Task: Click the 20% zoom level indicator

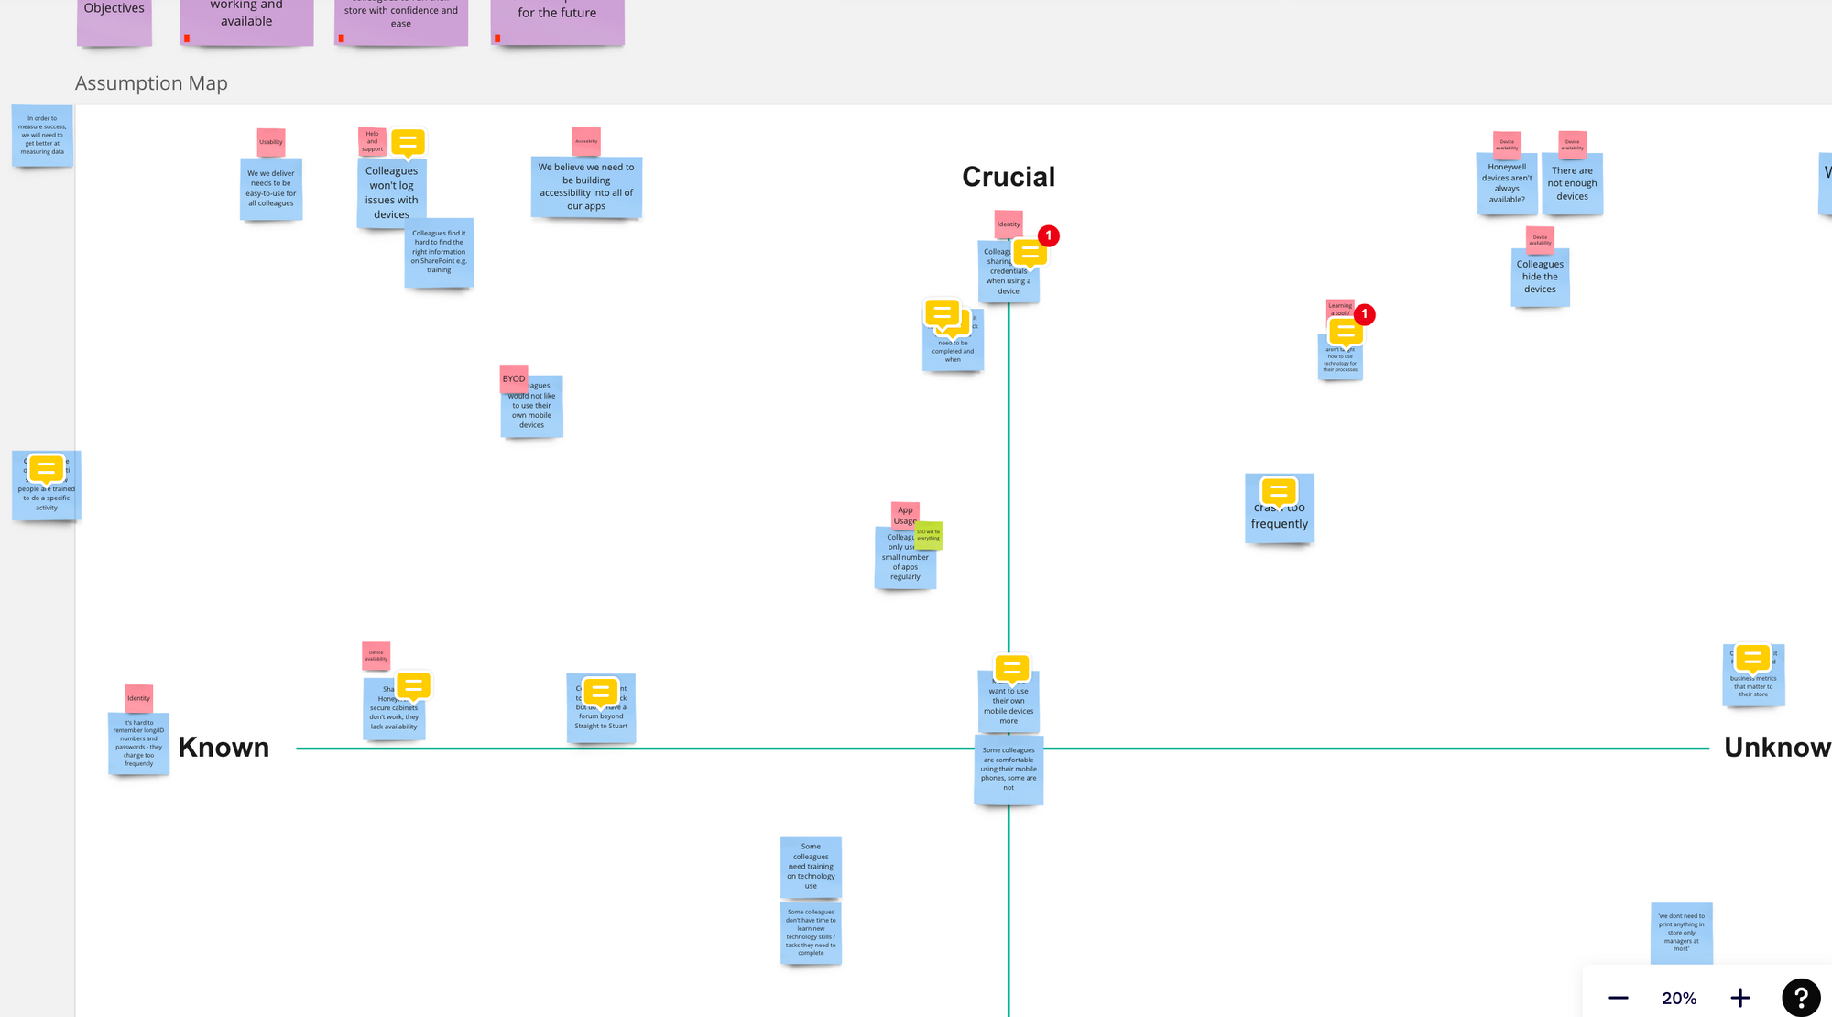Action: point(1679,998)
